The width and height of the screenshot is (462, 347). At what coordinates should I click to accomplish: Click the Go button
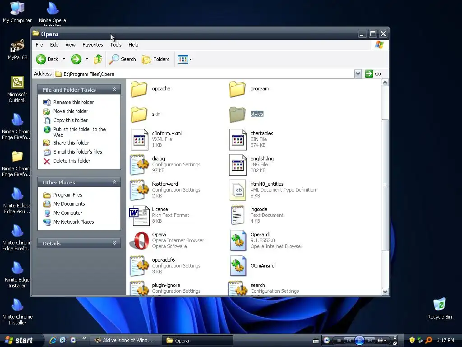[373, 74]
